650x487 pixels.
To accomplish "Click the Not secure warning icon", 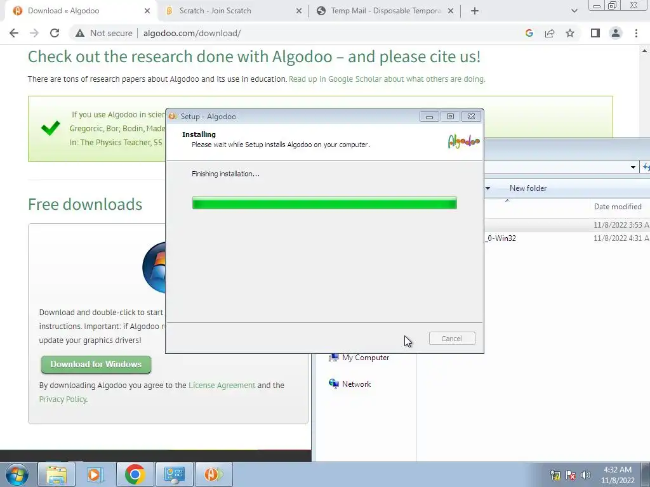I will point(80,33).
